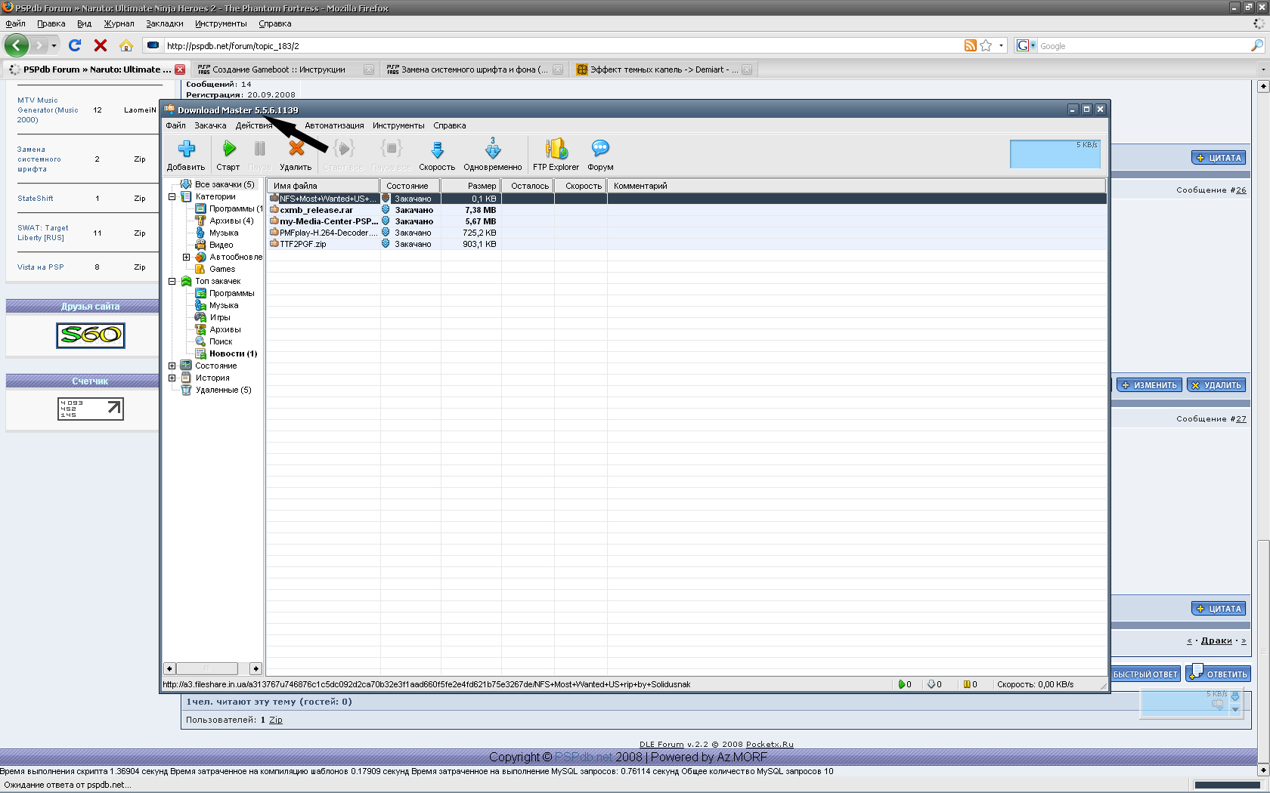
Task: Sort downloads by the Имя файла column
Action: 324,186
